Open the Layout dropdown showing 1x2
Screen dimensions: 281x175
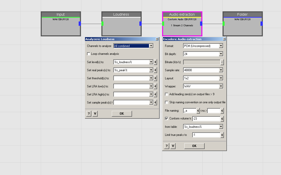(x=221, y=78)
